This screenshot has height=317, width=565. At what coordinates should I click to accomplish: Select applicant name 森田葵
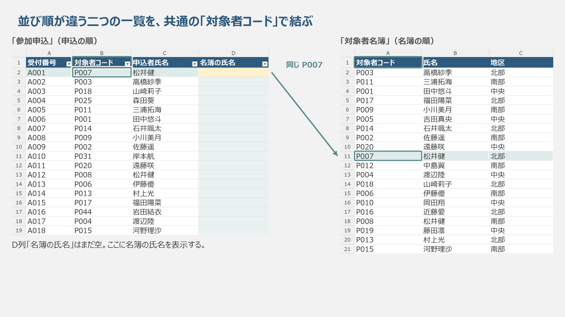pyautogui.click(x=165, y=100)
